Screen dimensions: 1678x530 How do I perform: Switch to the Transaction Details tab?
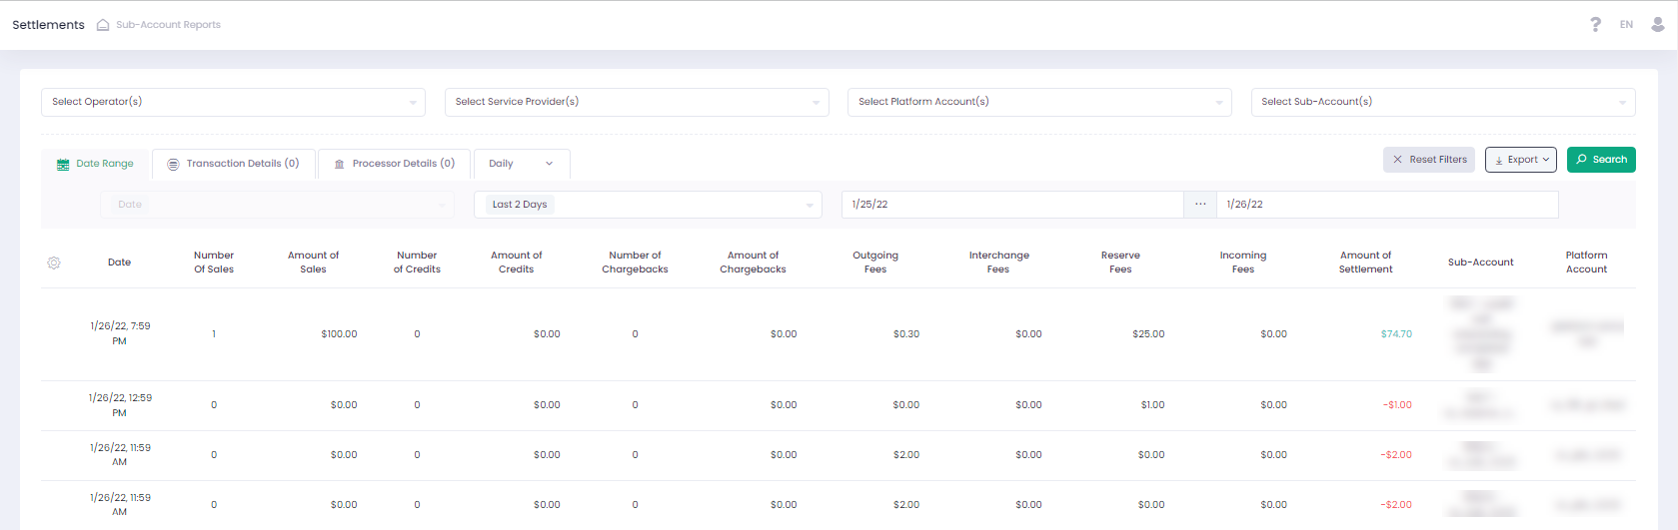[x=242, y=164]
